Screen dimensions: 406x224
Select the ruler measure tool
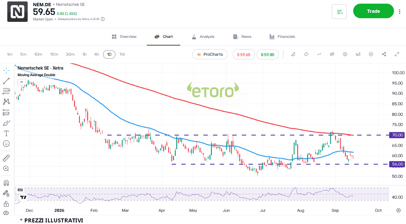coord(6,158)
